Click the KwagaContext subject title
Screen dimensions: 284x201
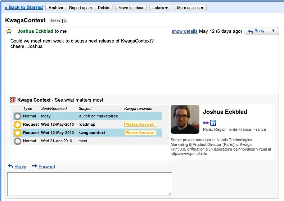click(25, 20)
